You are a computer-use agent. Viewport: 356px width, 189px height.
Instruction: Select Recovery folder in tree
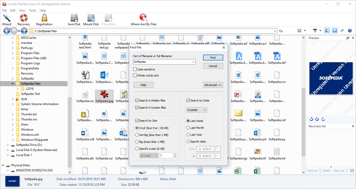[27, 73]
